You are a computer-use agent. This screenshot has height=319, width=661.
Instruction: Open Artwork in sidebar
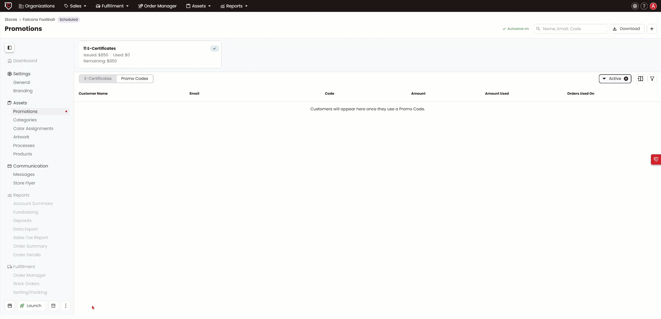pos(21,137)
